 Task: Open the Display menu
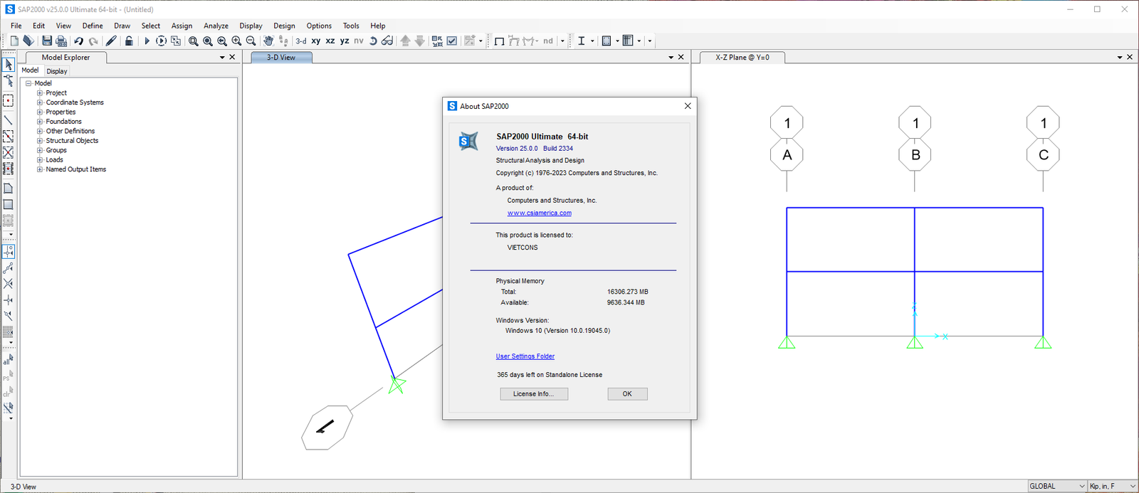[x=251, y=26]
